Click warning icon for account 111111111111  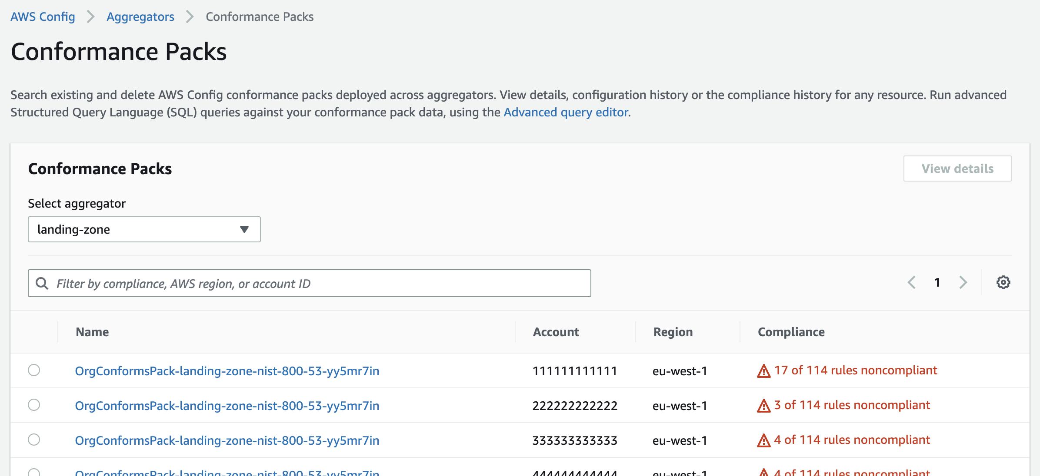[763, 371]
